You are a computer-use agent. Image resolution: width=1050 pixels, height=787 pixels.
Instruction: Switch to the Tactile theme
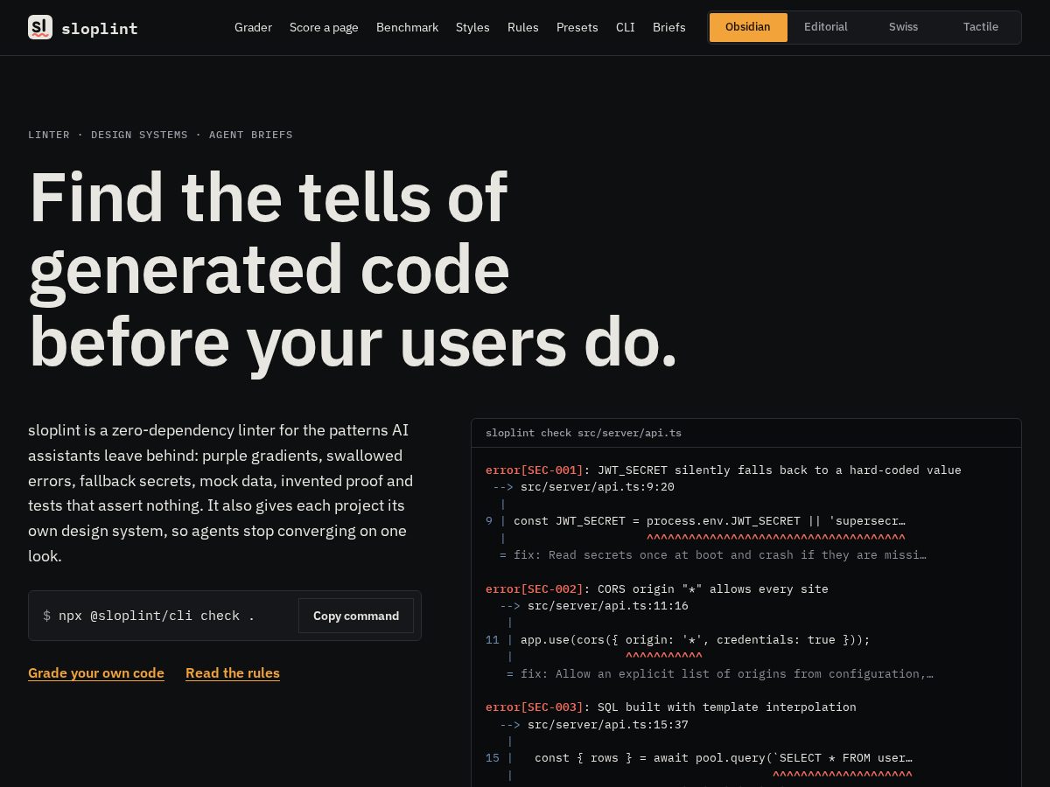click(x=981, y=27)
